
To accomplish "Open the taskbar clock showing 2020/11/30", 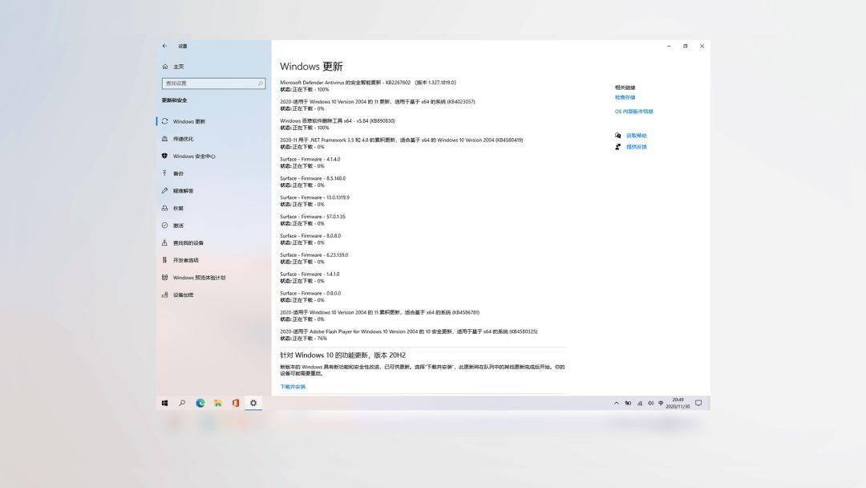I will 678,404.
